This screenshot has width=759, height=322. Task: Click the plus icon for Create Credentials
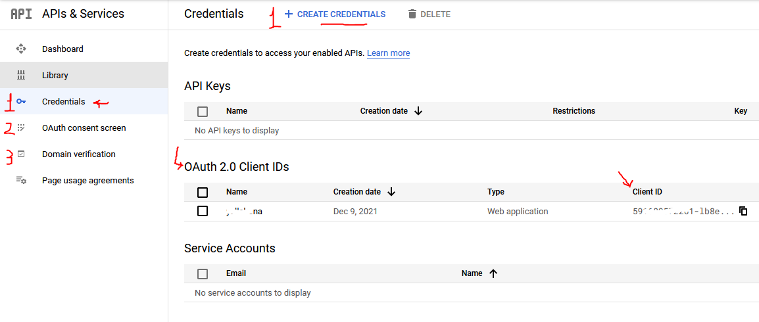(x=289, y=14)
